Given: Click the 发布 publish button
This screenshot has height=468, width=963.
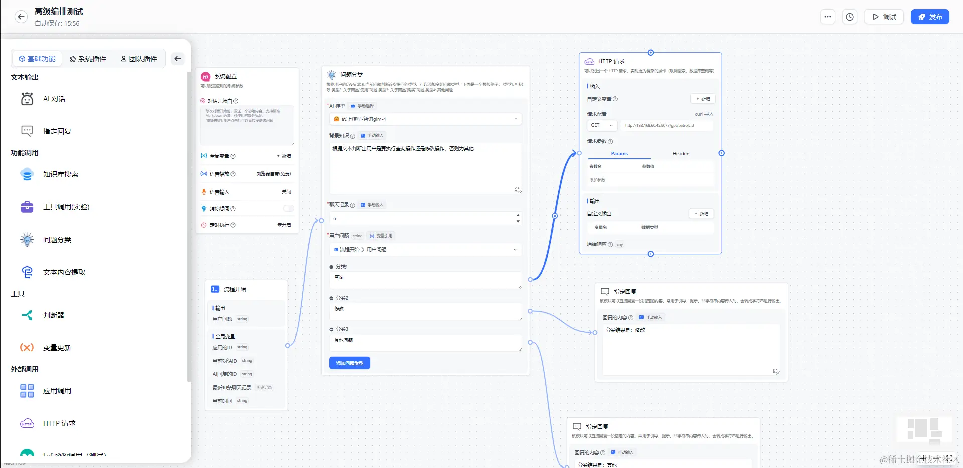Looking at the screenshot, I should click(x=930, y=17).
